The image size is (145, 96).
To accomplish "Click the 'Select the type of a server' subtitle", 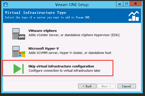I will 47,18.
